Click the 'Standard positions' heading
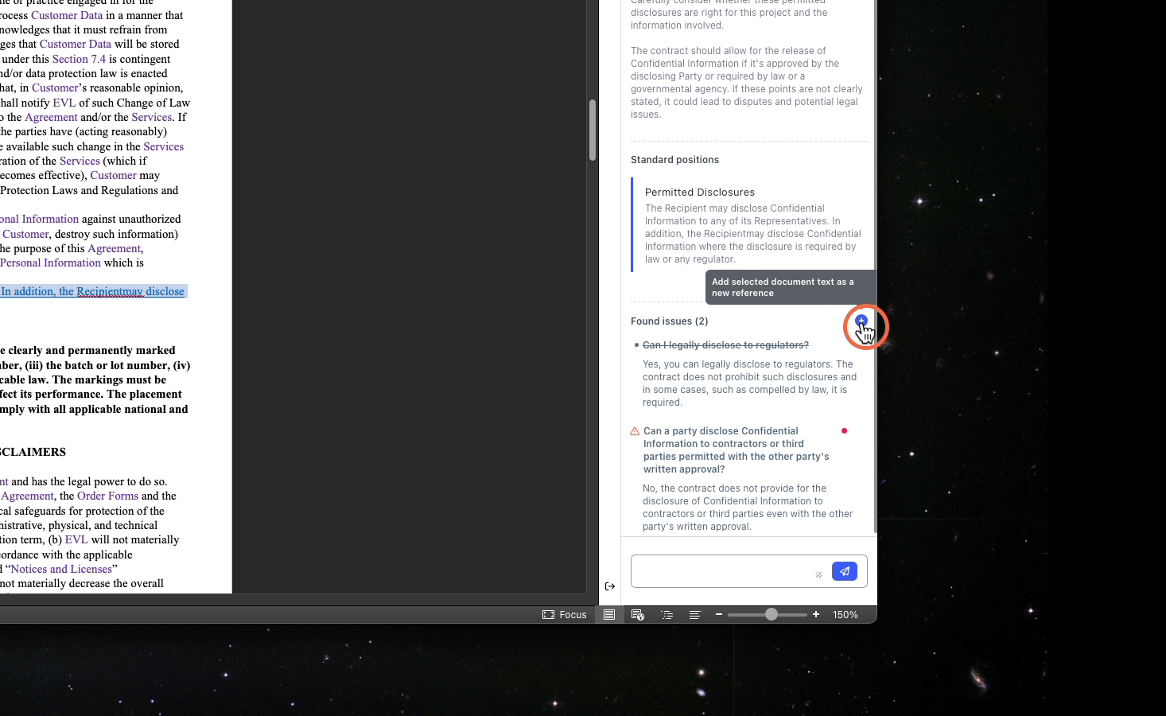Image resolution: width=1166 pixels, height=716 pixels. [x=674, y=160]
